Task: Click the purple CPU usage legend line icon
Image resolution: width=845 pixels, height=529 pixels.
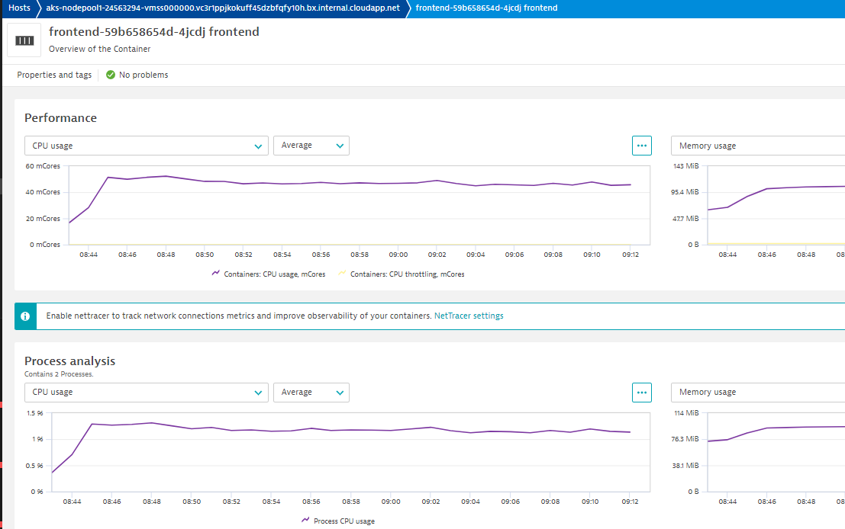Action: [216, 274]
